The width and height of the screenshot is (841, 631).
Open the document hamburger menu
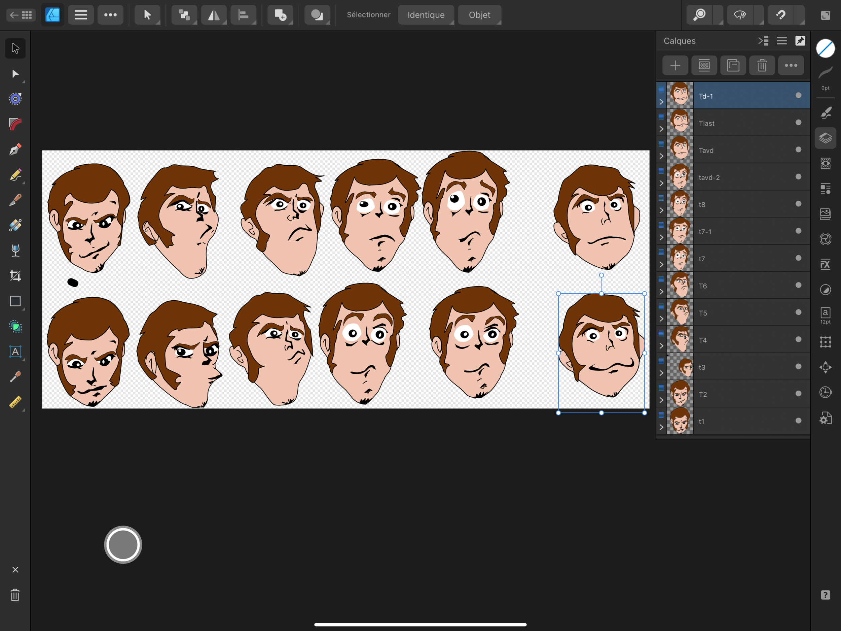[x=81, y=15]
